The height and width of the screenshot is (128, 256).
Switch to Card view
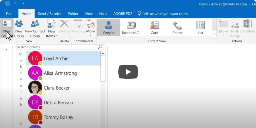[155, 28]
